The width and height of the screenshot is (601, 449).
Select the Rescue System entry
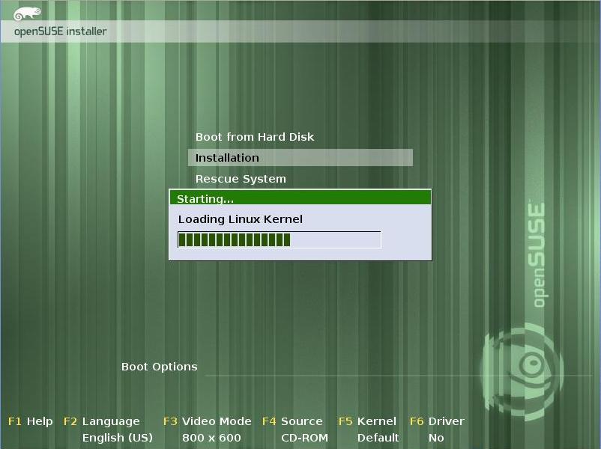[241, 179]
